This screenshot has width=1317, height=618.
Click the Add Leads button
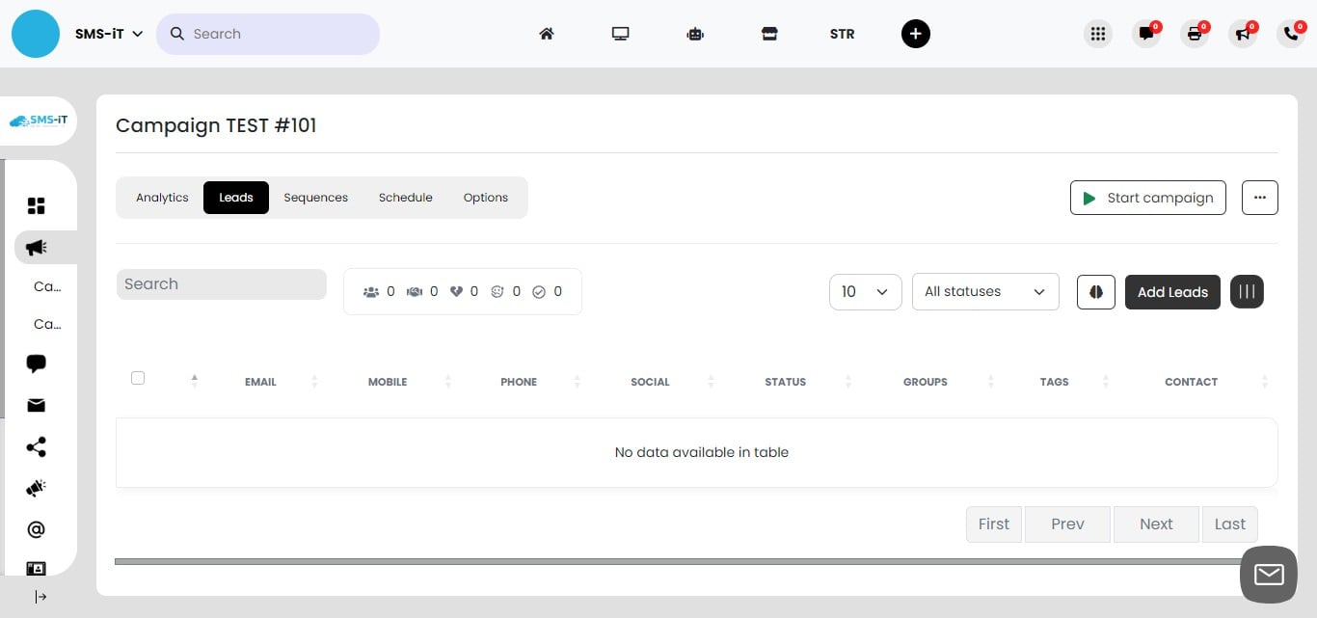pyautogui.click(x=1172, y=291)
